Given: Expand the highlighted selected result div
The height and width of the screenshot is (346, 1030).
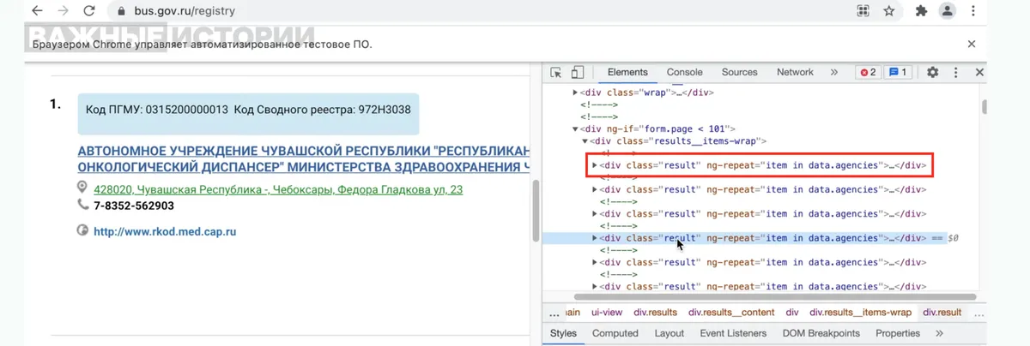Looking at the screenshot, I should 595,238.
